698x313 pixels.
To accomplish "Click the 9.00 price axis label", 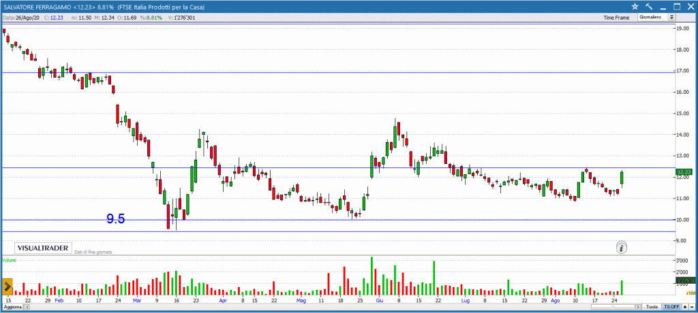I will 683,240.
